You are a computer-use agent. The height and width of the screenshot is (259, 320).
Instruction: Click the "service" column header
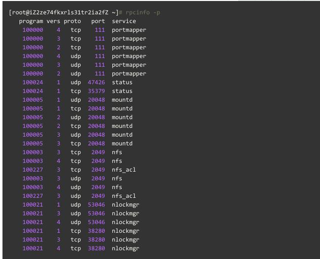pyautogui.click(x=124, y=21)
